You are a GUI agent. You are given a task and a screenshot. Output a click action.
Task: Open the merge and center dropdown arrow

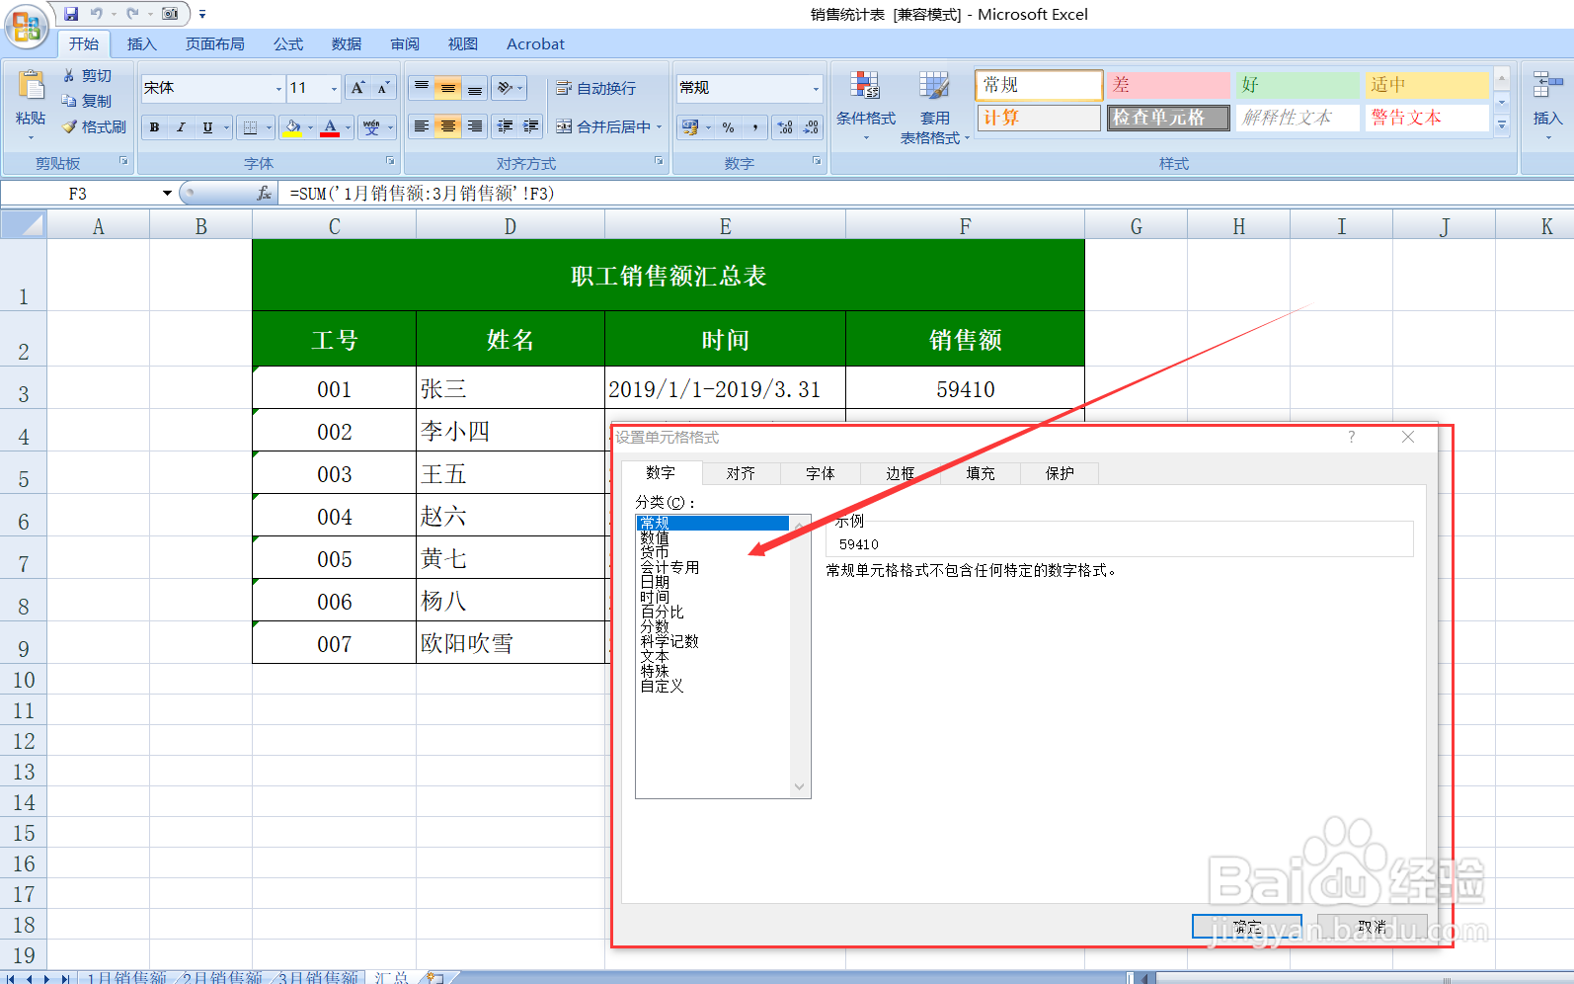660,126
